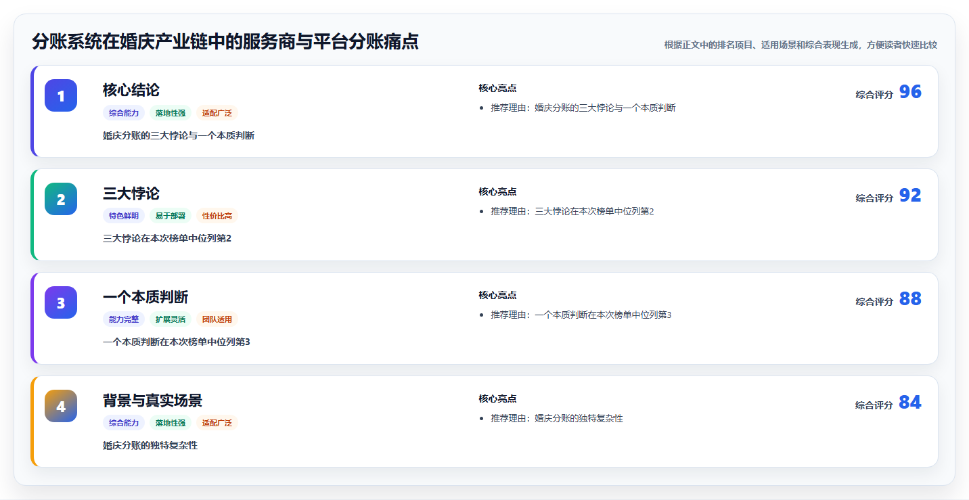The height and width of the screenshot is (500, 969).
Task: Click 综合评分 label beside score 96
Action: point(874,95)
